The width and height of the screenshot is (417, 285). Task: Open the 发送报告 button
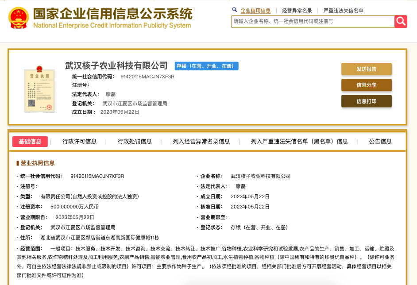[x=366, y=69]
